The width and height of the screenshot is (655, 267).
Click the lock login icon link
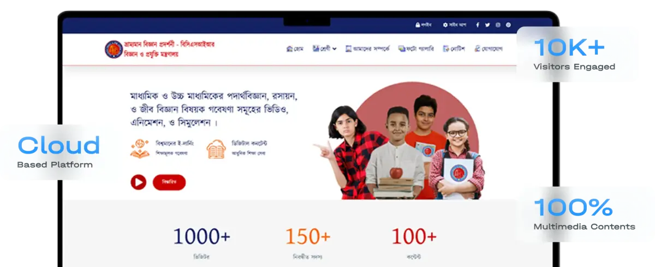[424, 25]
